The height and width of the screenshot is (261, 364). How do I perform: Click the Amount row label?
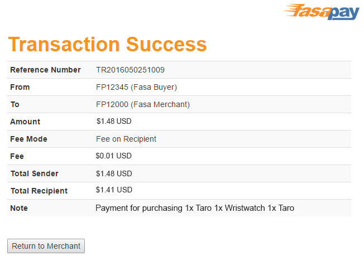(25, 122)
